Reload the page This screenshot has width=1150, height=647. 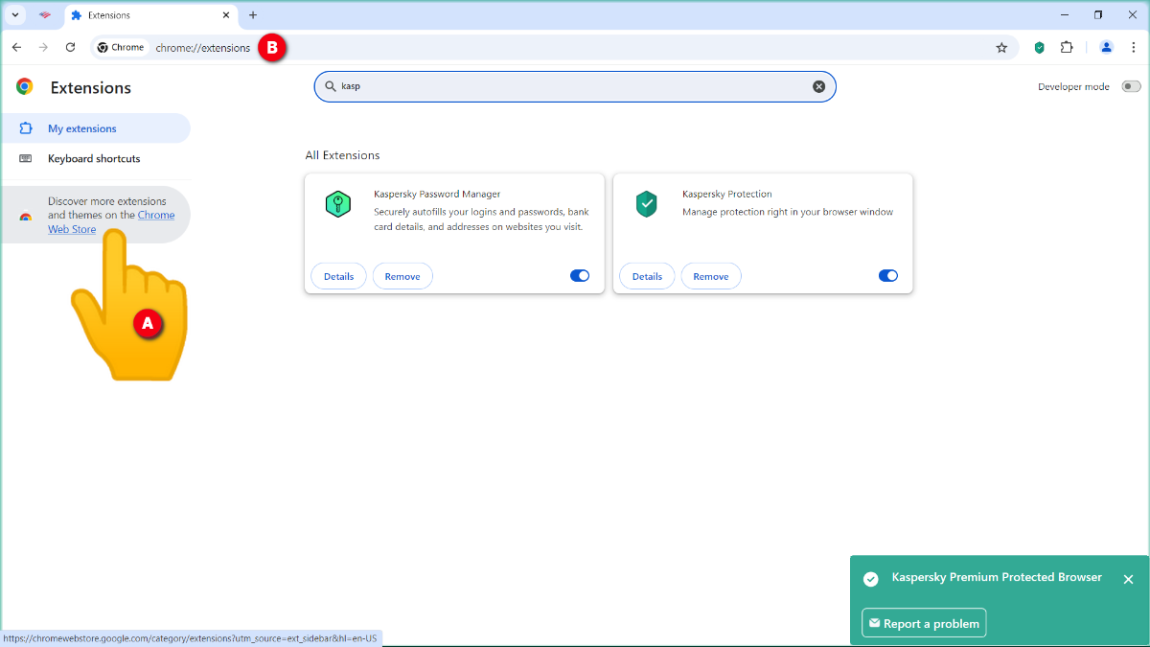[x=70, y=47]
